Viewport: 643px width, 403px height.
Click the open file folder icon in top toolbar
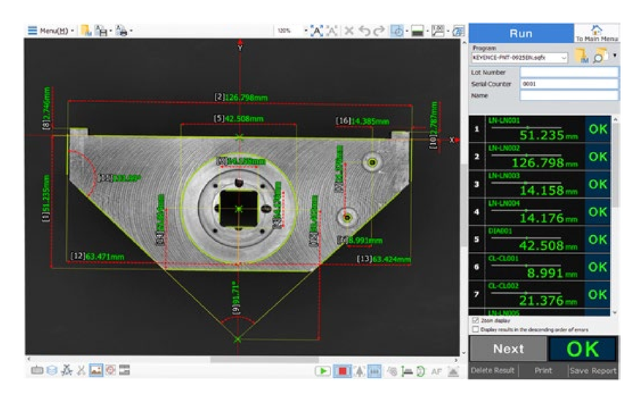point(86,31)
